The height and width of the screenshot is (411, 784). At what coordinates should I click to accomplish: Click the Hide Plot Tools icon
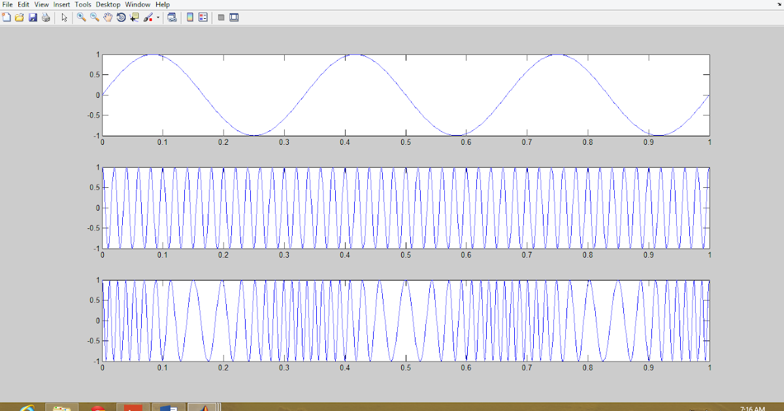[x=221, y=18]
